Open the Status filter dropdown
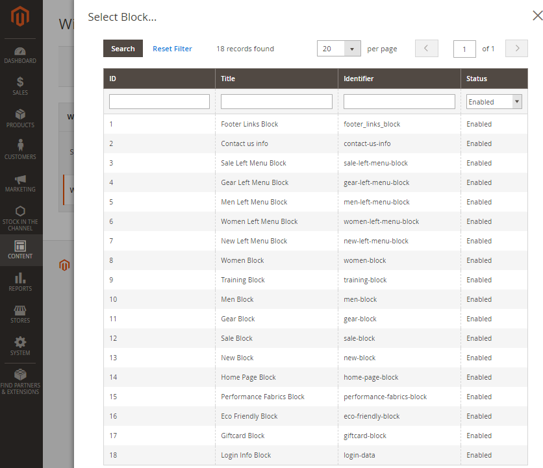 [x=494, y=102]
